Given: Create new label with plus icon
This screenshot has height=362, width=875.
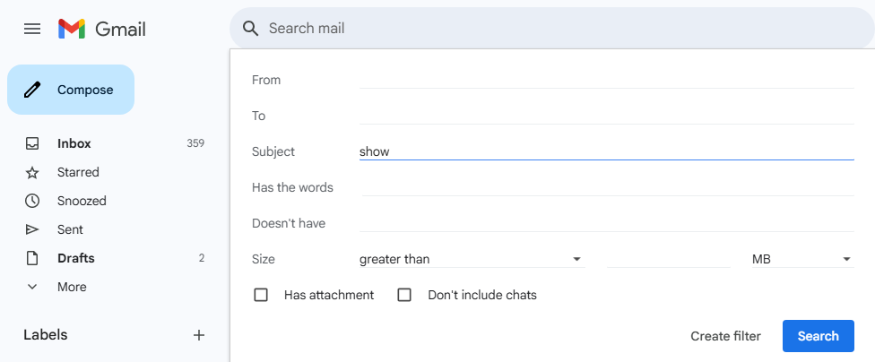Looking at the screenshot, I should click(199, 335).
